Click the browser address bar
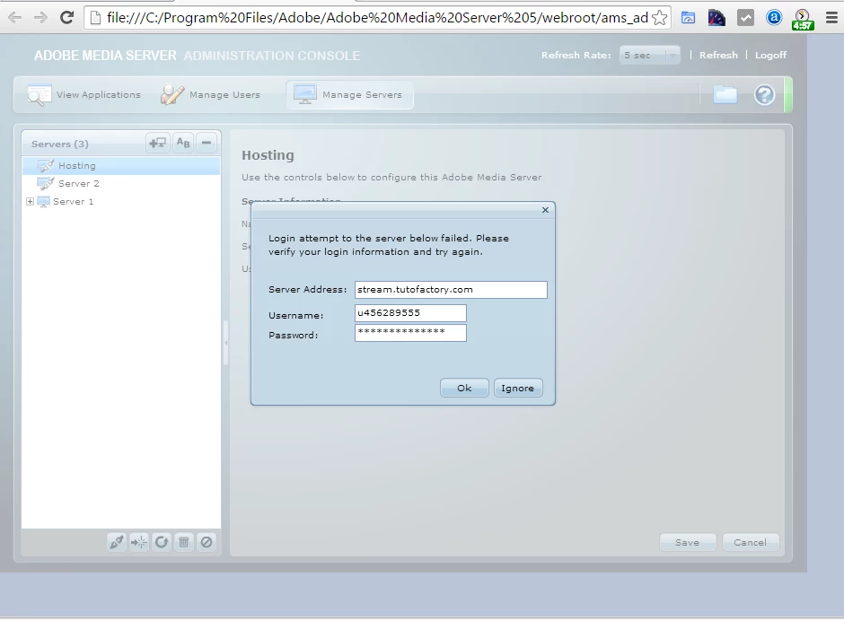The image size is (844, 621). point(377,18)
